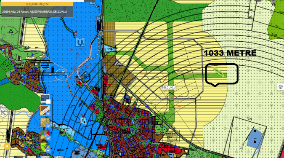Click the orange circle locate button
Image resolution: width=284 pixels, height=158 pixels.
tap(7, 146)
